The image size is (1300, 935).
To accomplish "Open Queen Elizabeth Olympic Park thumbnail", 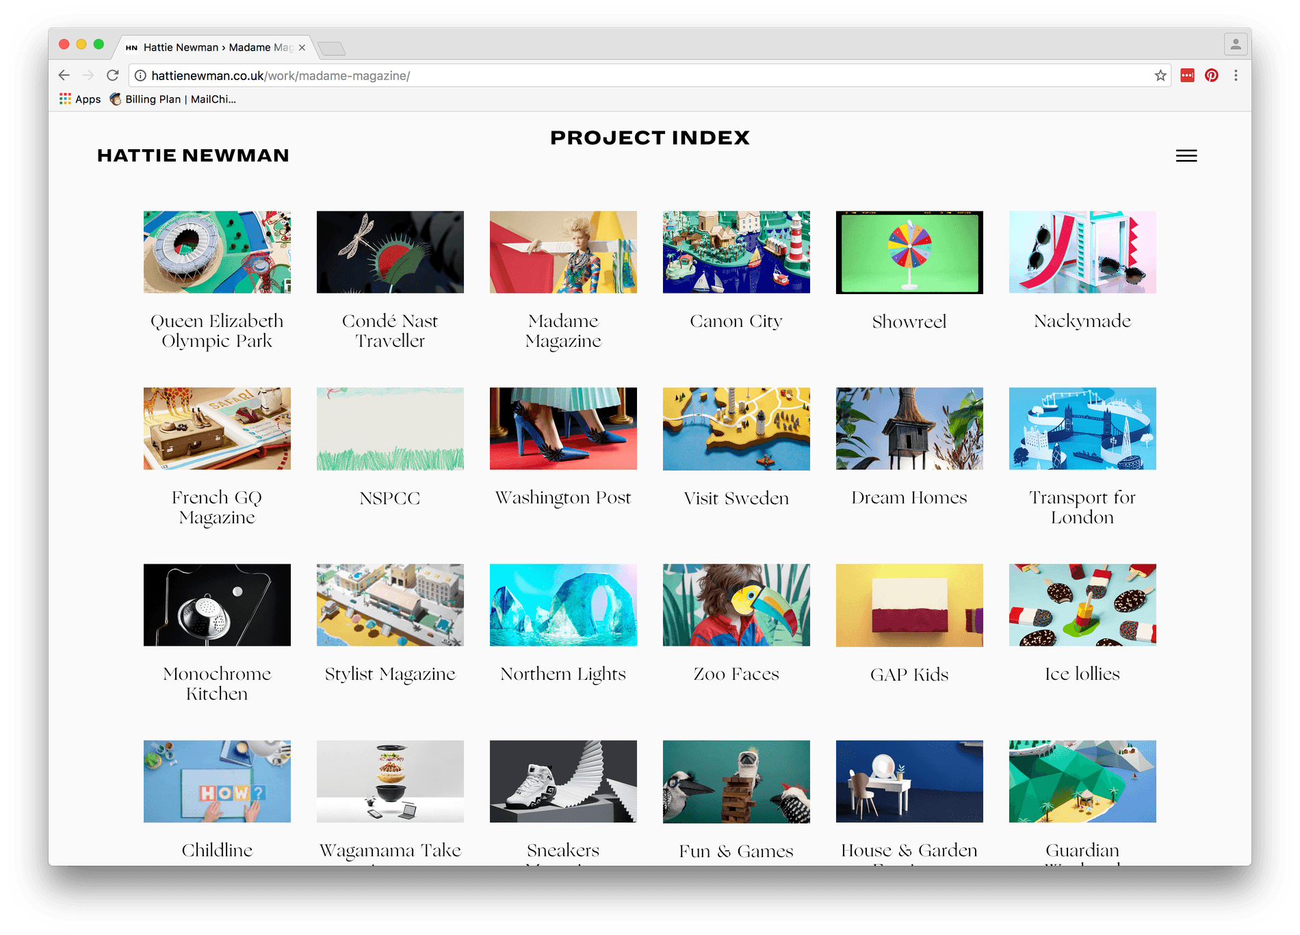I will (217, 252).
